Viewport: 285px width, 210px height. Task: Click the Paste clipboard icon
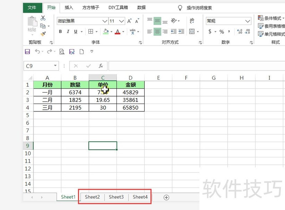coord(32,21)
